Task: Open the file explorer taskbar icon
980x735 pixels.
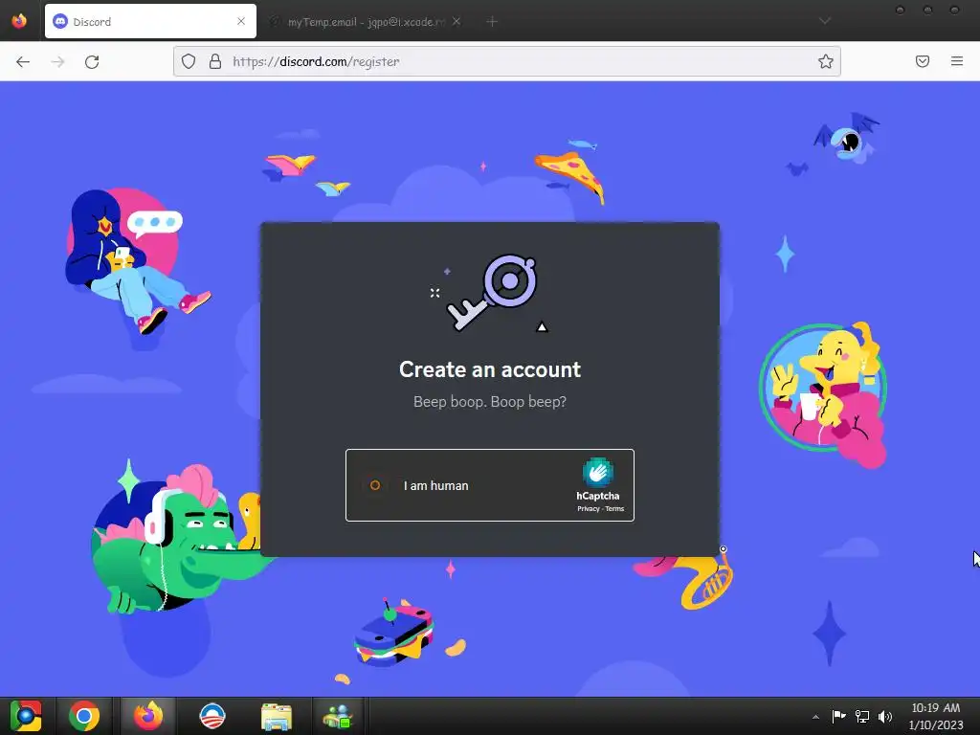Action: pyautogui.click(x=277, y=716)
